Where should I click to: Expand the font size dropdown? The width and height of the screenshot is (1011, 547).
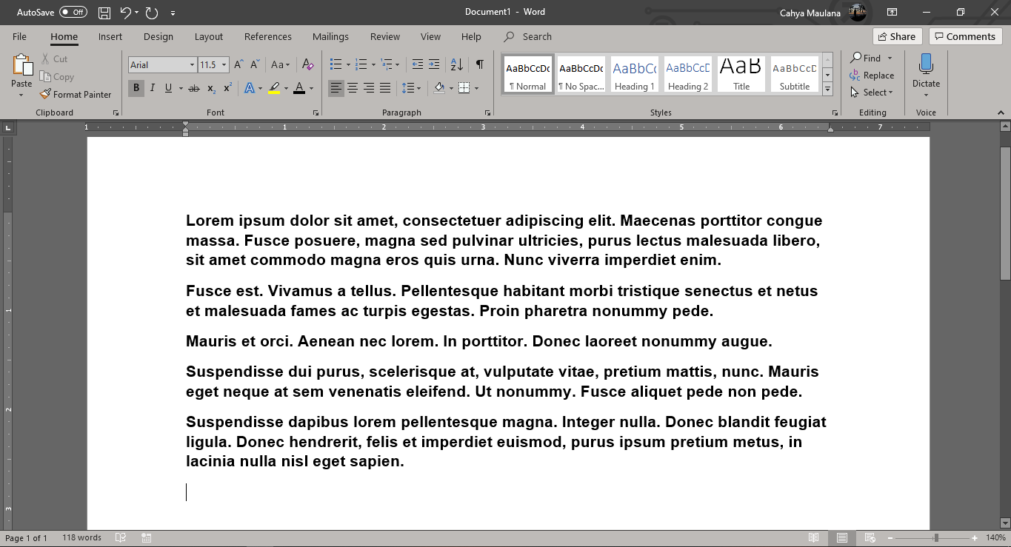[224, 64]
